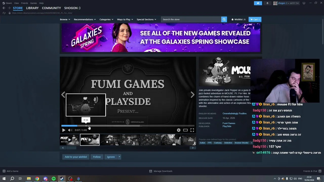
Task: Click Add a Game
Action: 10,171
